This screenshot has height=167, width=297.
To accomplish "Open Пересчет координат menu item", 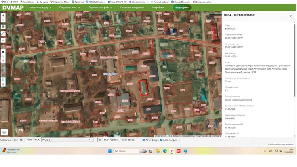I will pos(132,8).
